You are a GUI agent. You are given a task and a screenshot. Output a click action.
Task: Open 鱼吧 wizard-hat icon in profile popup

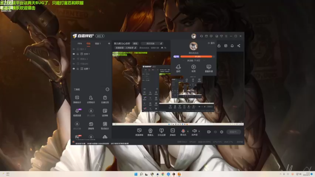(x=178, y=68)
